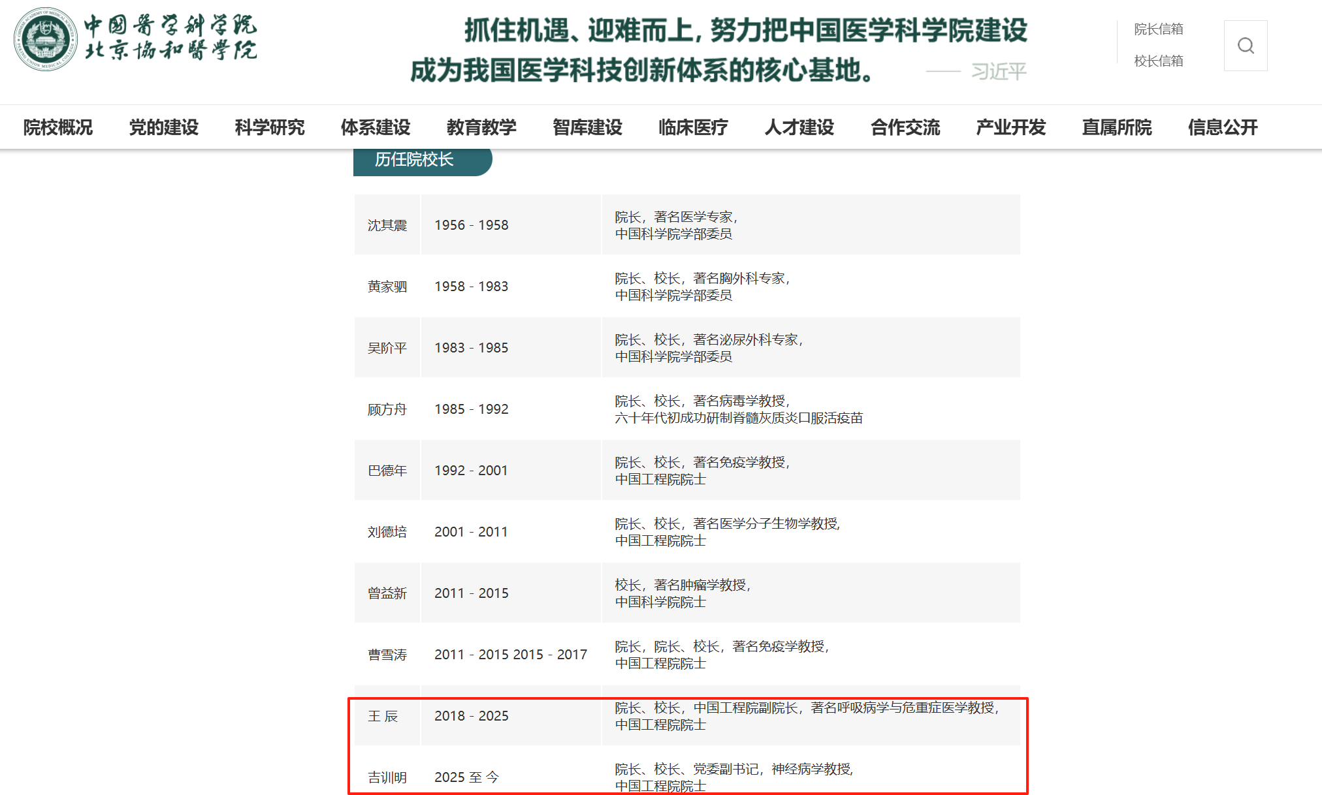Open the 人才建设 navigation menu
The image size is (1322, 795).
click(x=799, y=127)
